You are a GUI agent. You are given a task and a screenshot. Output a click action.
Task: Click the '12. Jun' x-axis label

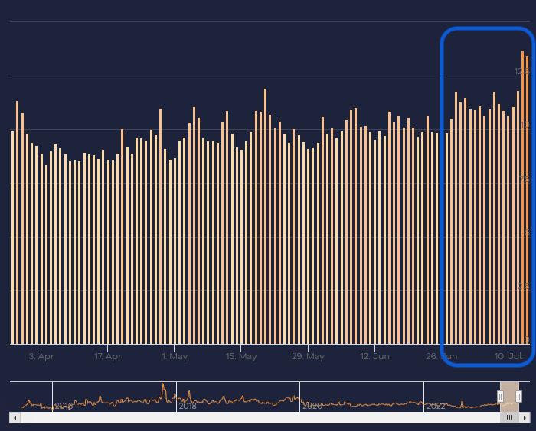coord(374,356)
